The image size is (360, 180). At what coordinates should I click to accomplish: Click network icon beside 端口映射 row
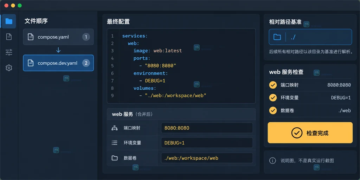click(115, 128)
